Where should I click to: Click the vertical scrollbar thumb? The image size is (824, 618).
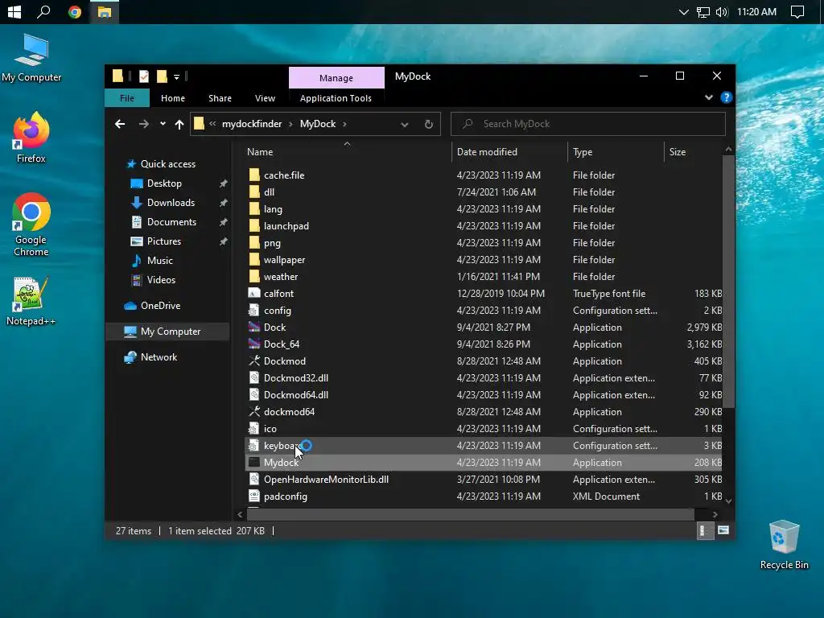tap(728, 281)
